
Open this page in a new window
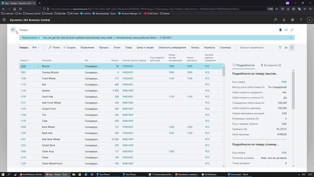click(286, 30)
